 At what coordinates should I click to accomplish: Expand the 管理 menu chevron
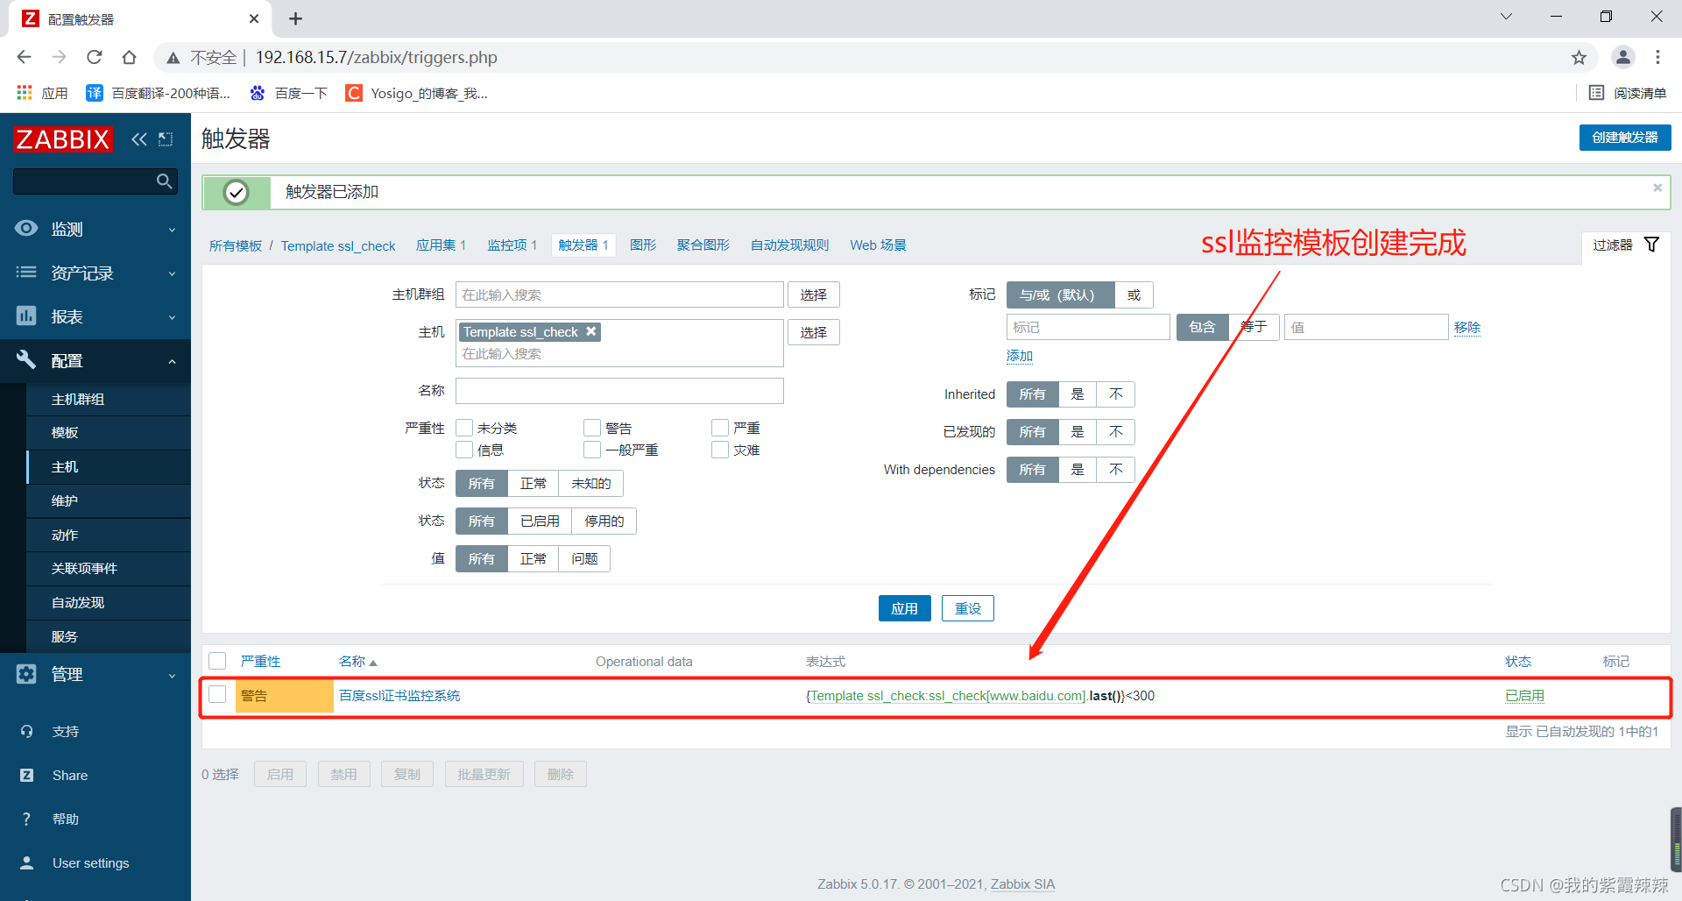pos(172,675)
